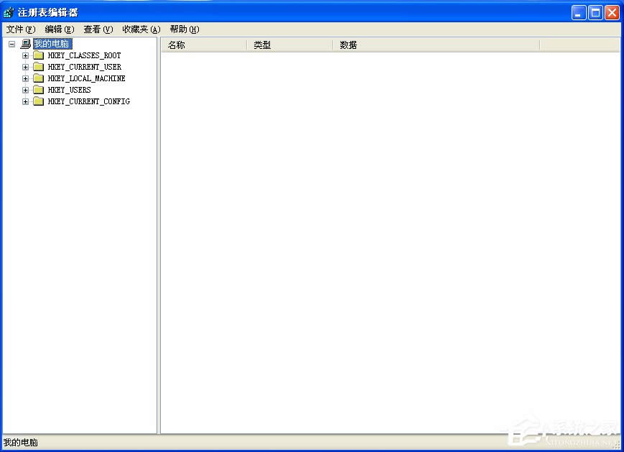Open the 文件 menu
The width and height of the screenshot is (624, 452).
(20, 29)
